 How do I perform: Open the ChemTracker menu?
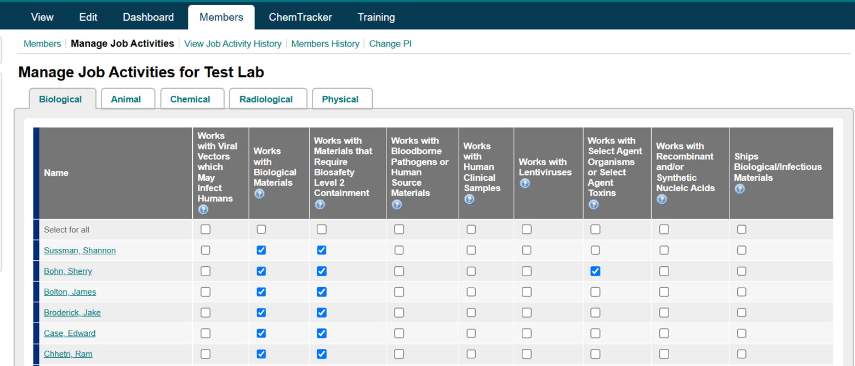[300, 17]
